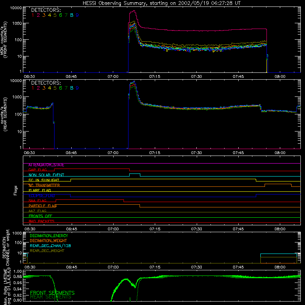Select blue detector 9 in rear segments legend
This screenshot has width=305, height=305.
click(77, 88)
